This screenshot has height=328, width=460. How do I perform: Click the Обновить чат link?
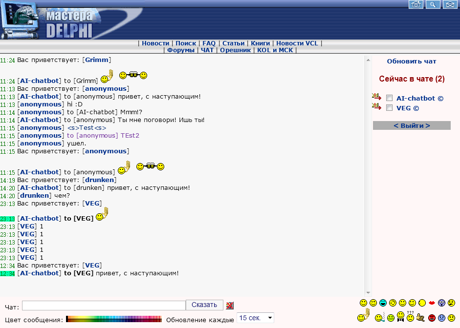click(x=412, y=61)
